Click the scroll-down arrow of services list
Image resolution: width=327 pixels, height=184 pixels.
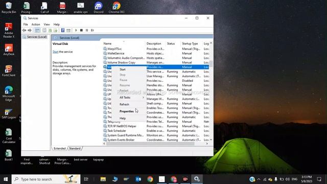pyautogui.click(x=211, y=140)
